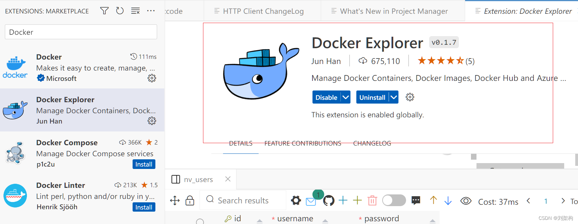Click the Cost: 37ms text

pos(498,202)
